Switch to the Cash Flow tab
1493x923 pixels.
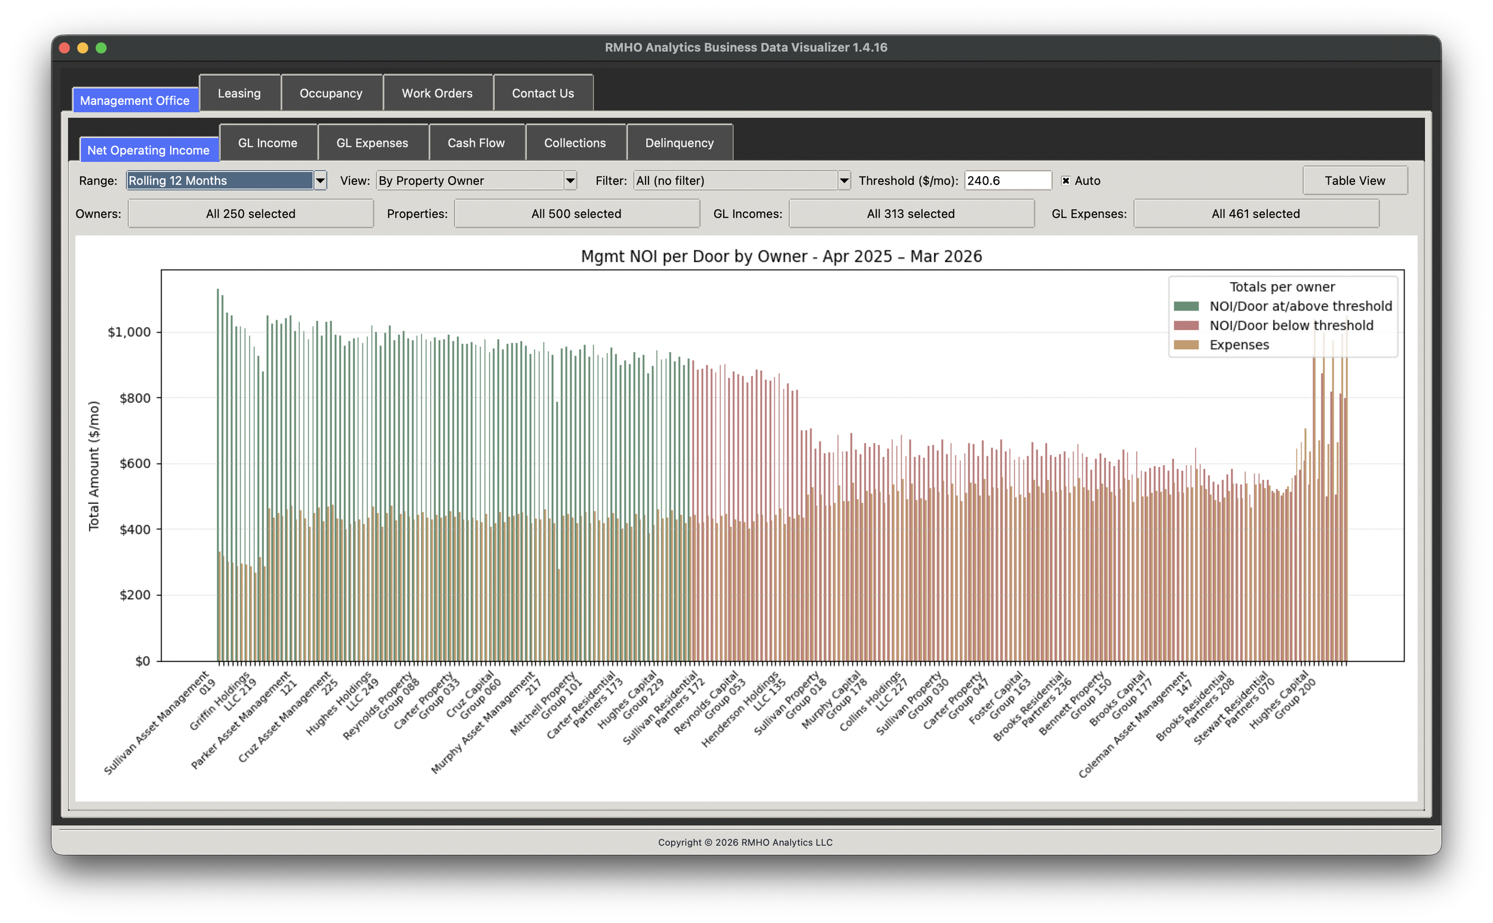click(x=477, y=143)
